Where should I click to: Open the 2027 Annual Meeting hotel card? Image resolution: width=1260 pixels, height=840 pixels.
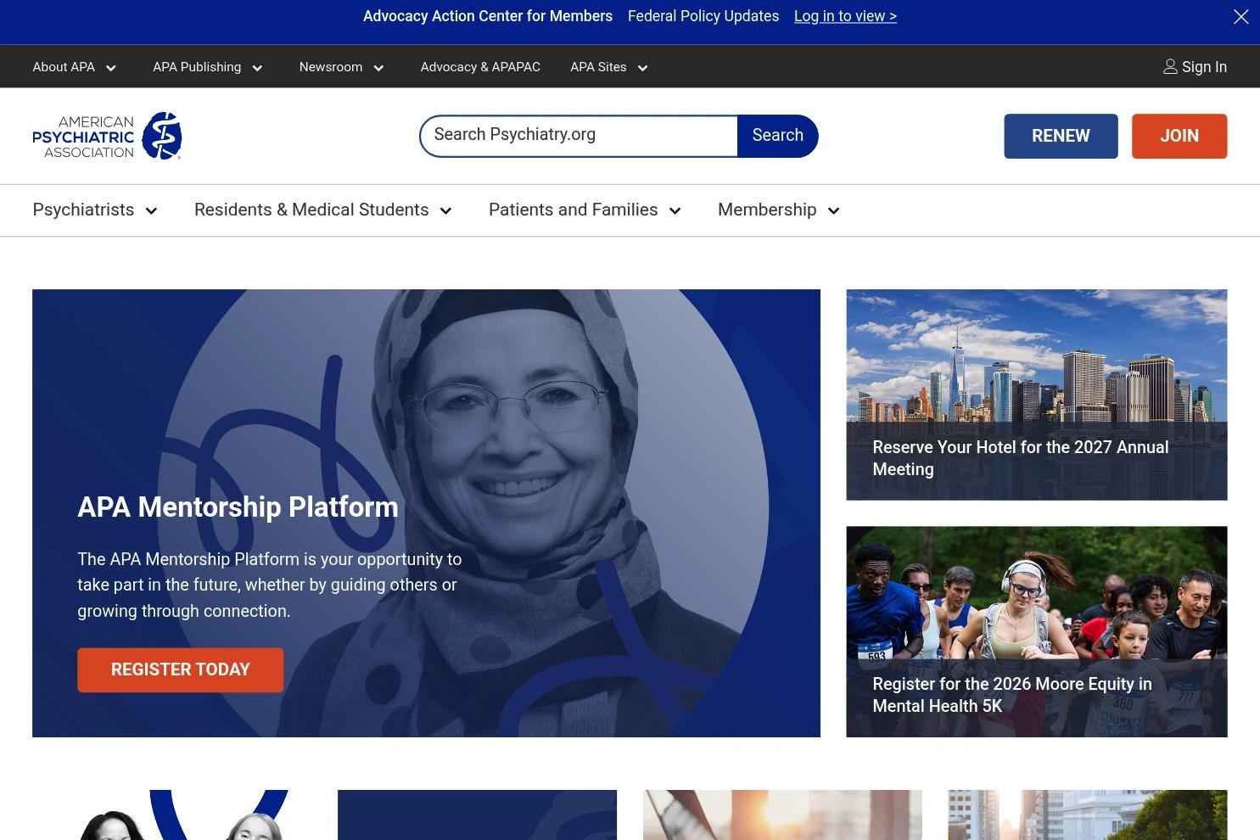coord(1037,395)
